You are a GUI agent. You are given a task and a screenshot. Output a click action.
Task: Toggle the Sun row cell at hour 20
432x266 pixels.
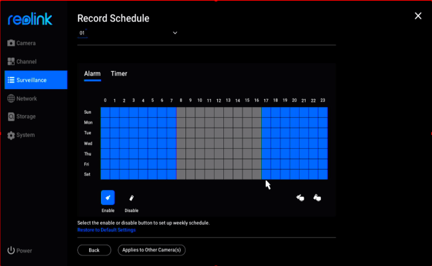pos(294,112)
